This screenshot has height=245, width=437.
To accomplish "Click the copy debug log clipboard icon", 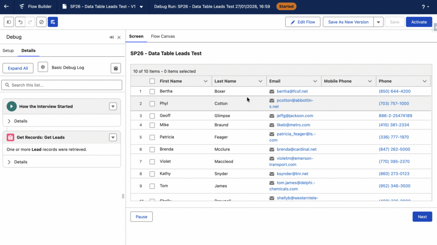I will pos(115,68).
